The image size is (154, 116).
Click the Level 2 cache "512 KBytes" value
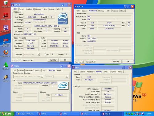pos(54,46)
